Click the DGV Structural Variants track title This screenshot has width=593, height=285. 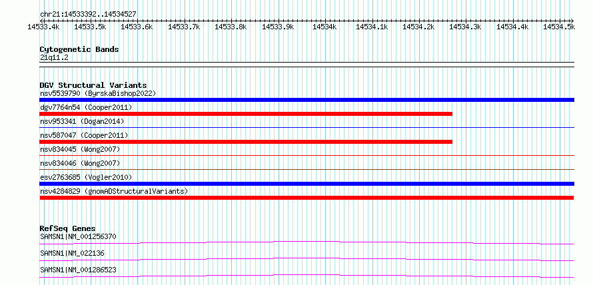[x=93, y=85]
